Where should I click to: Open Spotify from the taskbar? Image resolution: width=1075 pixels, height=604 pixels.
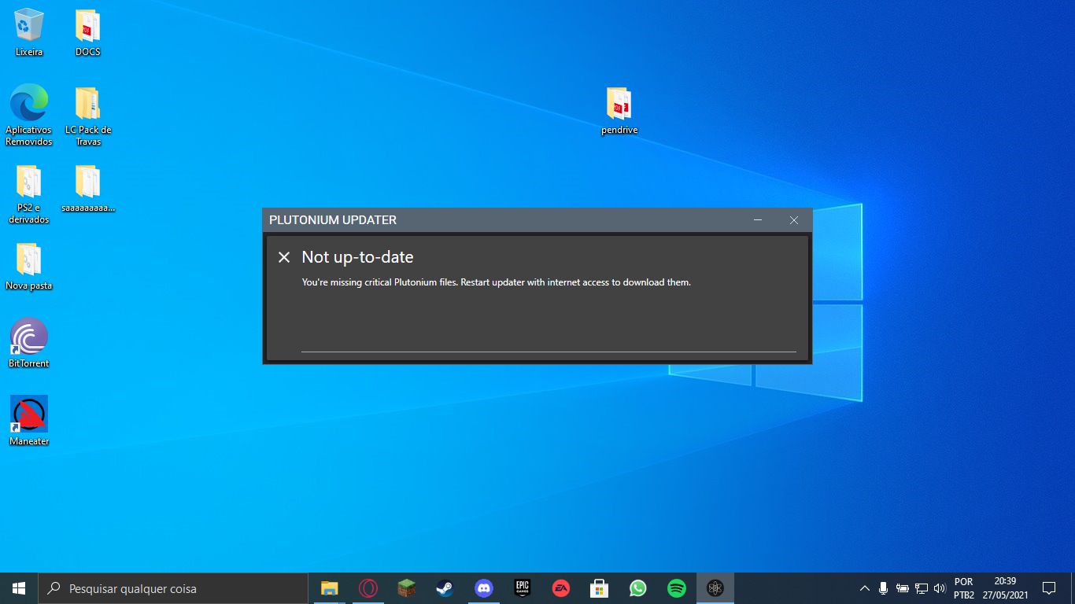pyautogui.click(x=676, y=588)
